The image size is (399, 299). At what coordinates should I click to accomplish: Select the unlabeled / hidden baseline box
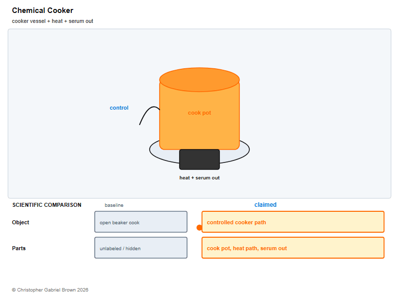point(141,248)
